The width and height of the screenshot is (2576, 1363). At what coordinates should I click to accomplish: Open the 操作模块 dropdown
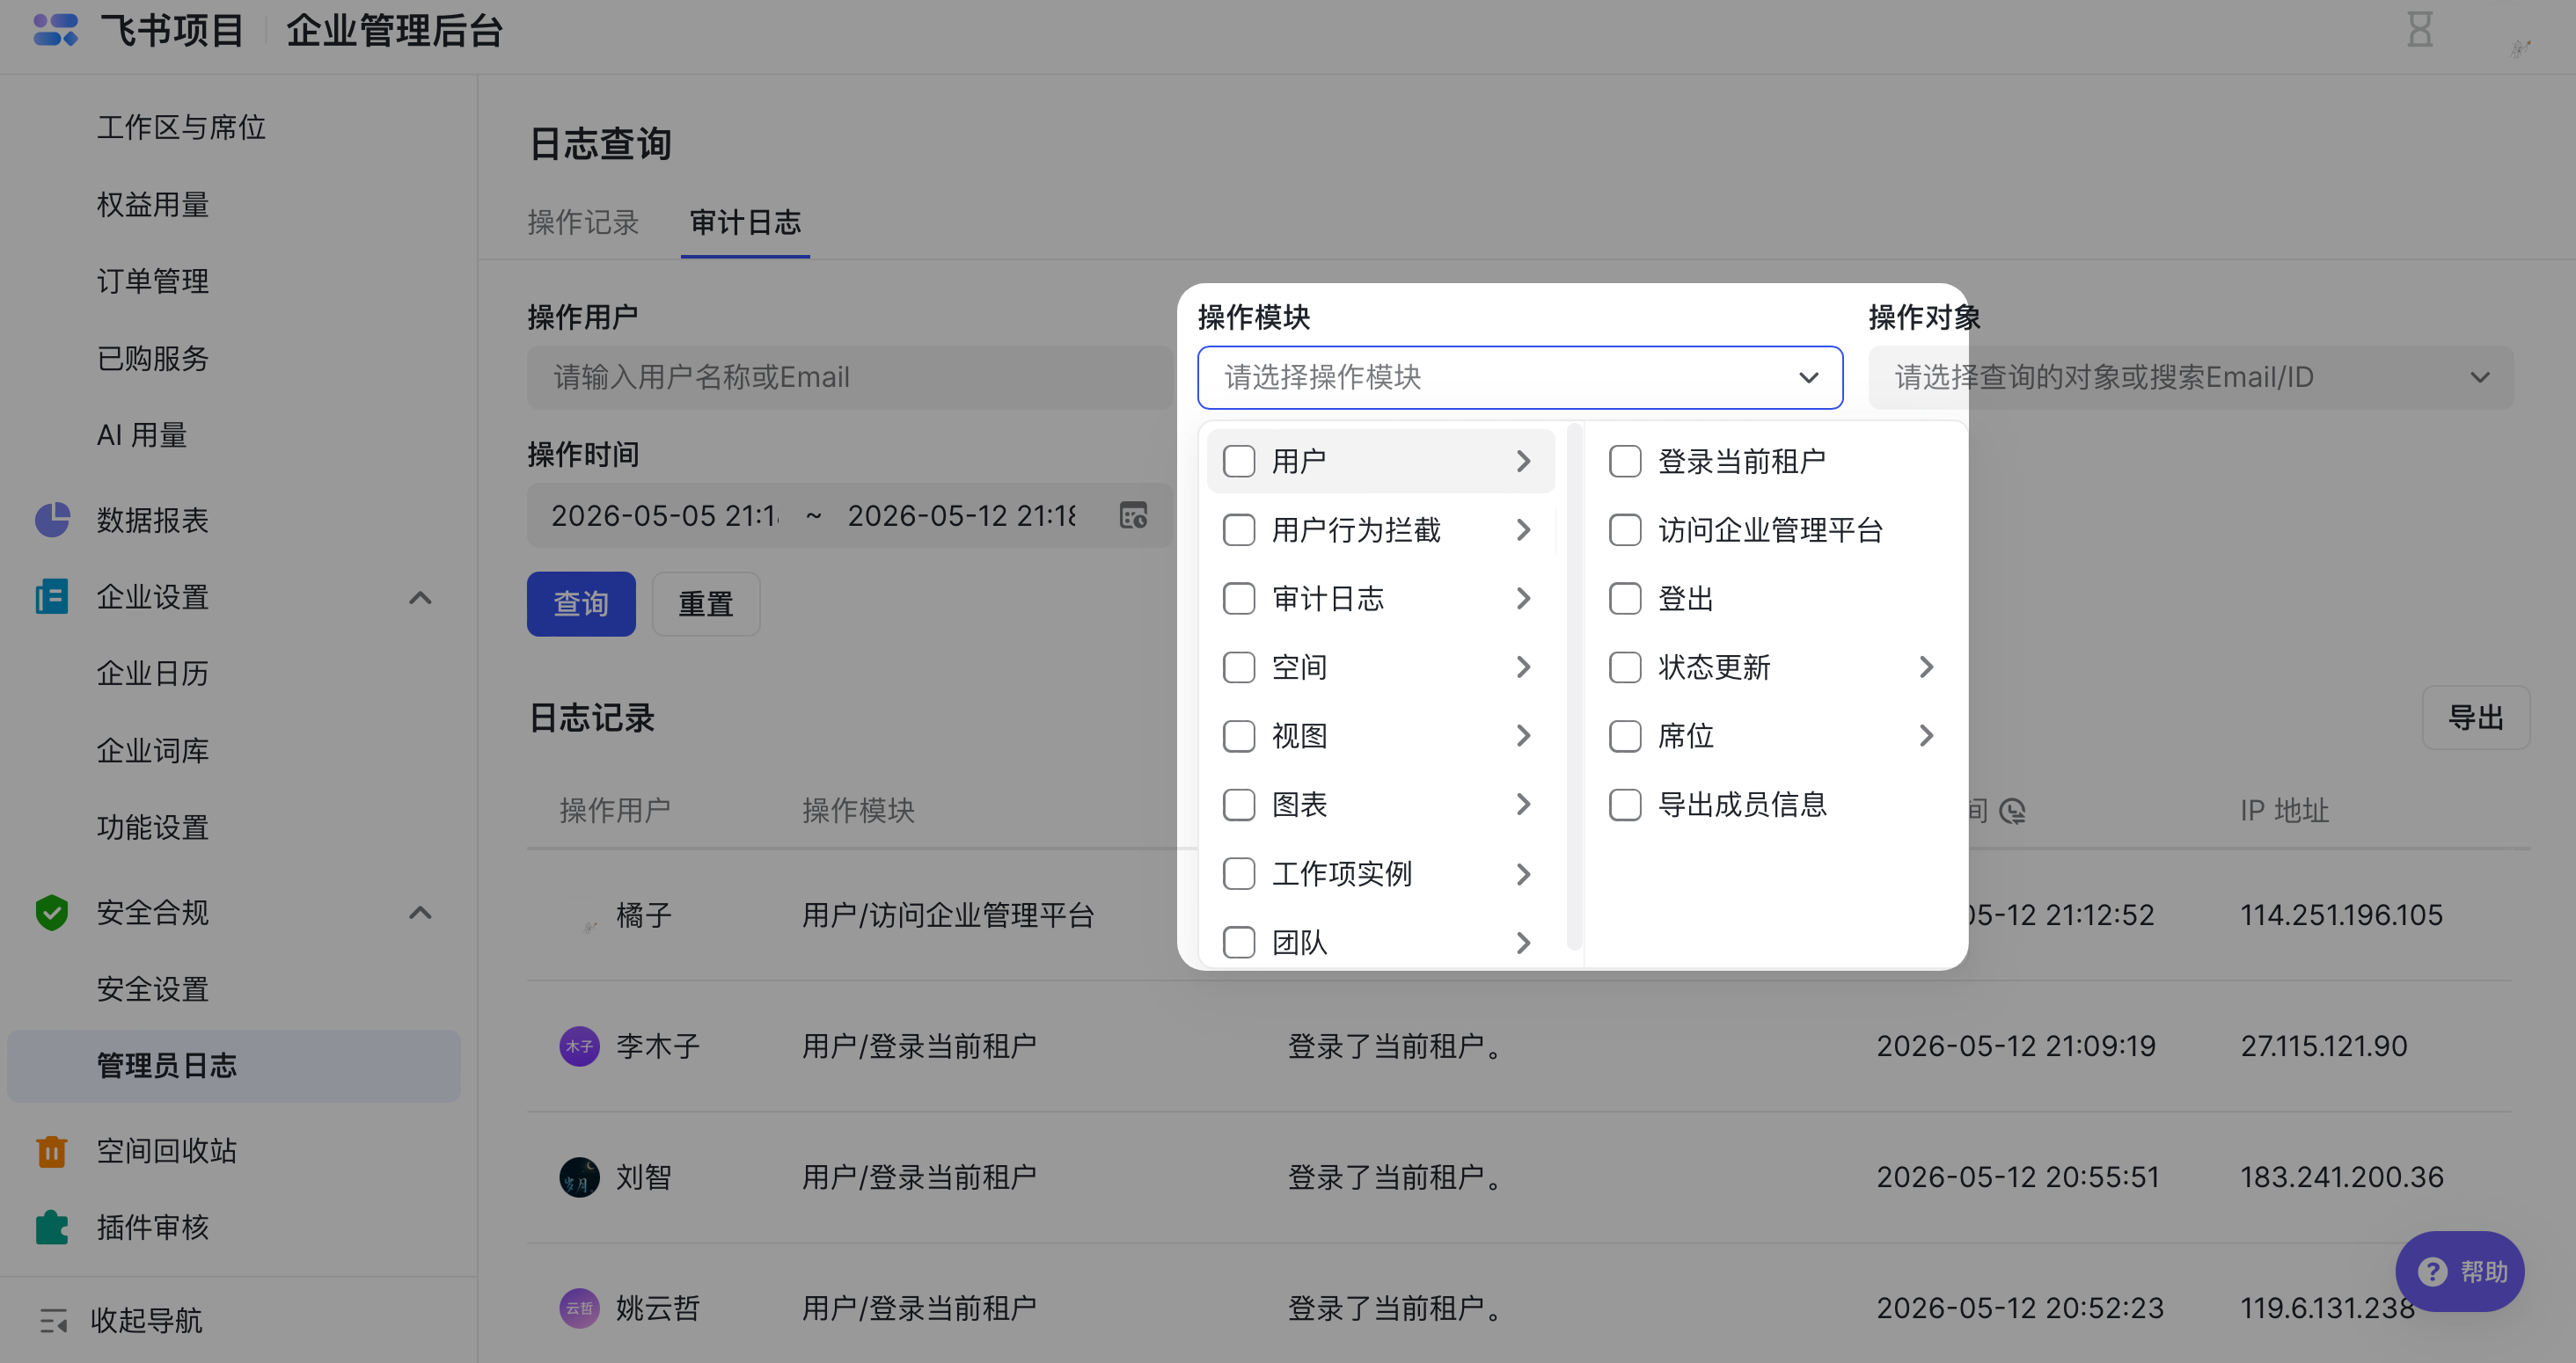[1520, 378]
